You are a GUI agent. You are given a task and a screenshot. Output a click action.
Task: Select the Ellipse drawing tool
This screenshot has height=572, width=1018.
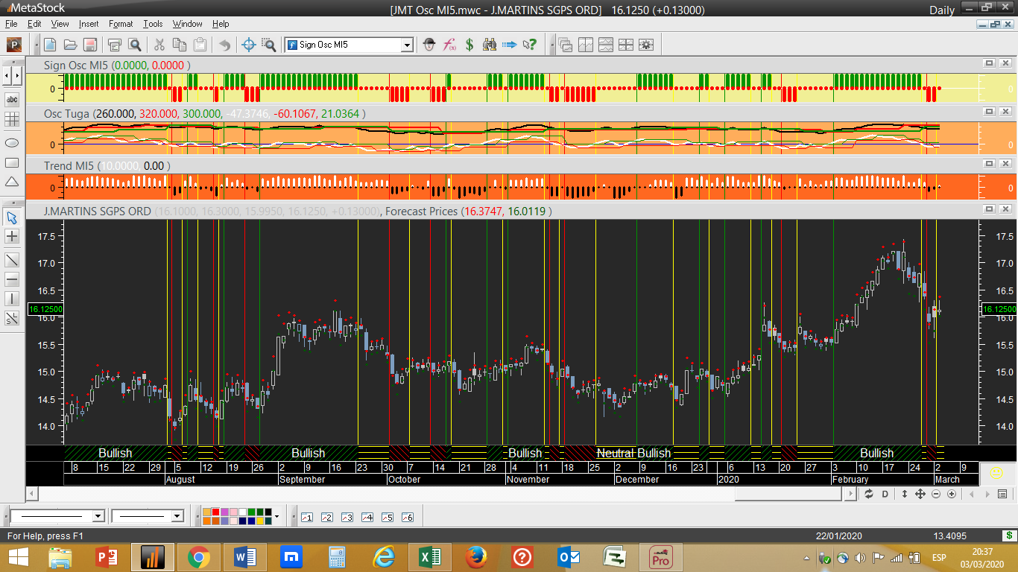click(12, 142)
